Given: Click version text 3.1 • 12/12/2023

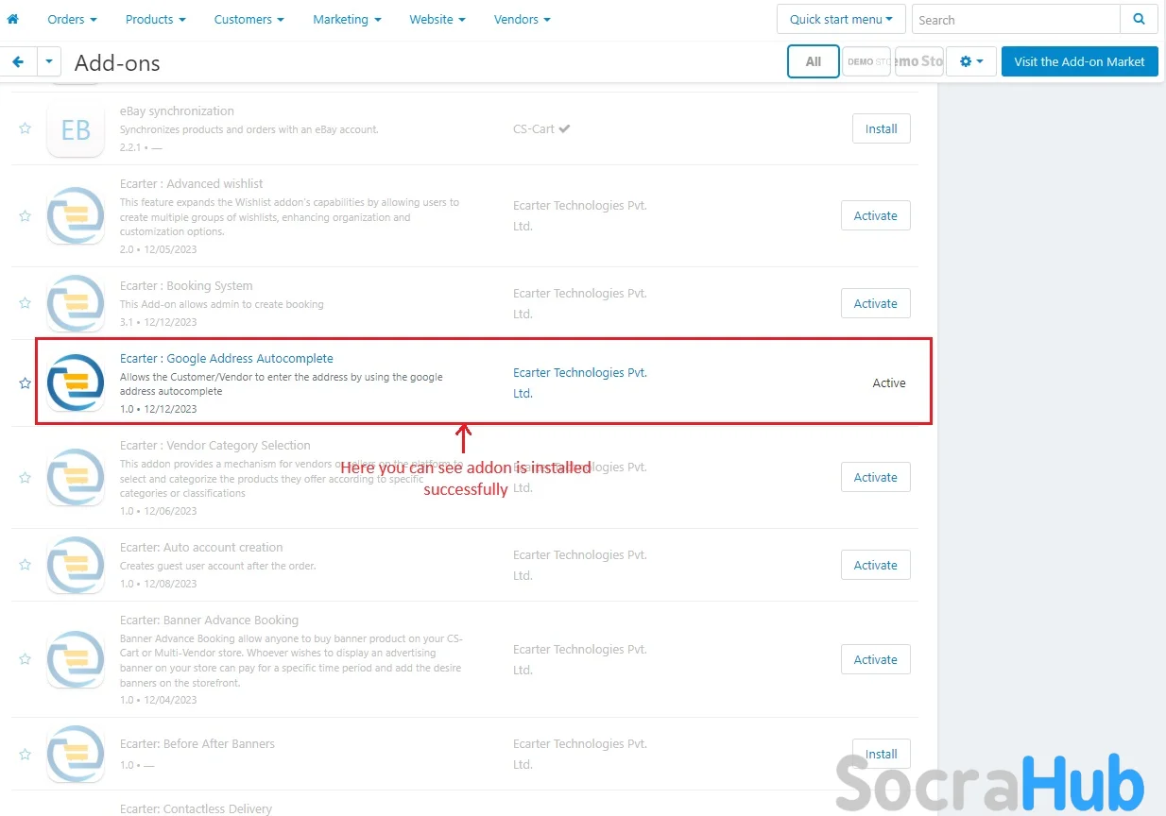Looking at the screenshot, I should (159, 321).
